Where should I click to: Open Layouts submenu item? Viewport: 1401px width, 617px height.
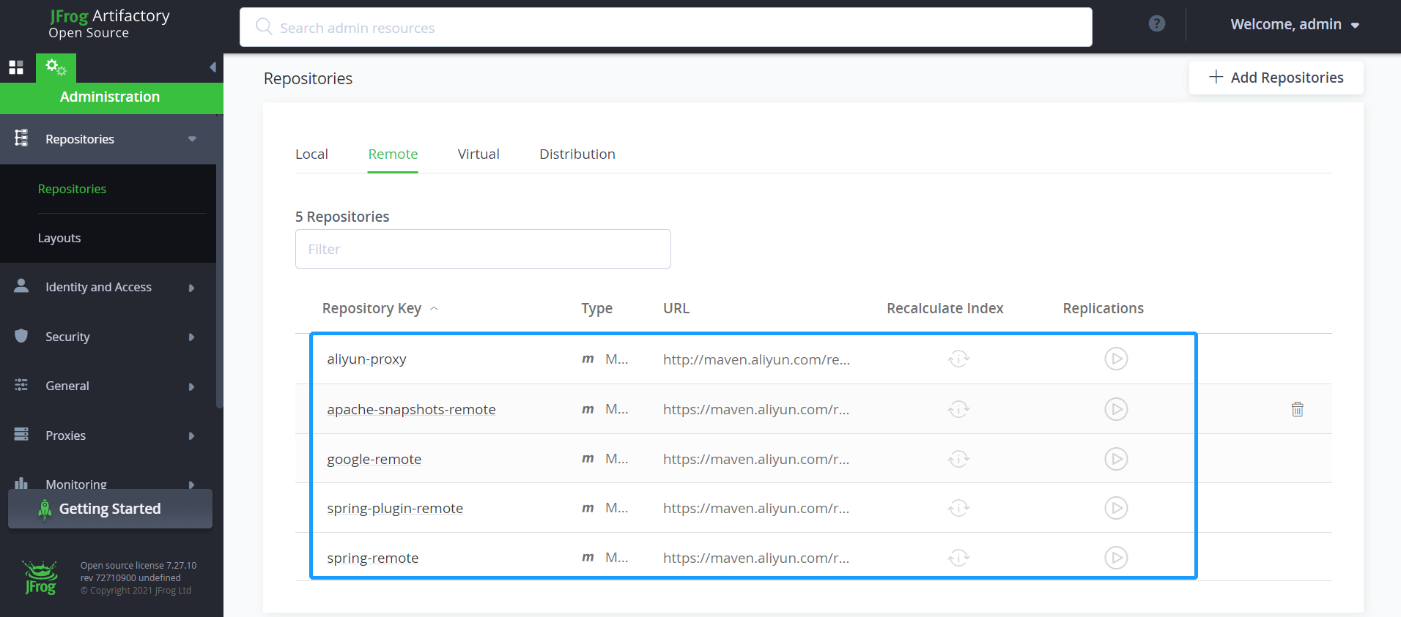click(x=59, y=238)
